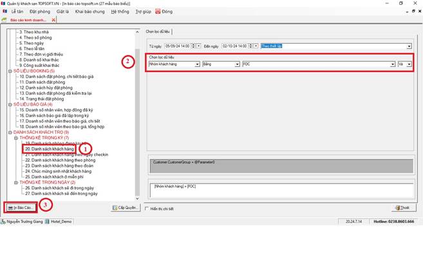Click the Từ ngày date field

[178, 46]
